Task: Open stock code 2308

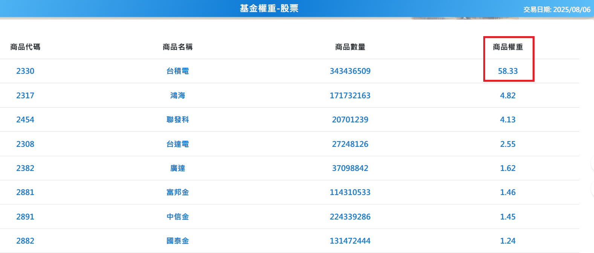Action: 25,144
